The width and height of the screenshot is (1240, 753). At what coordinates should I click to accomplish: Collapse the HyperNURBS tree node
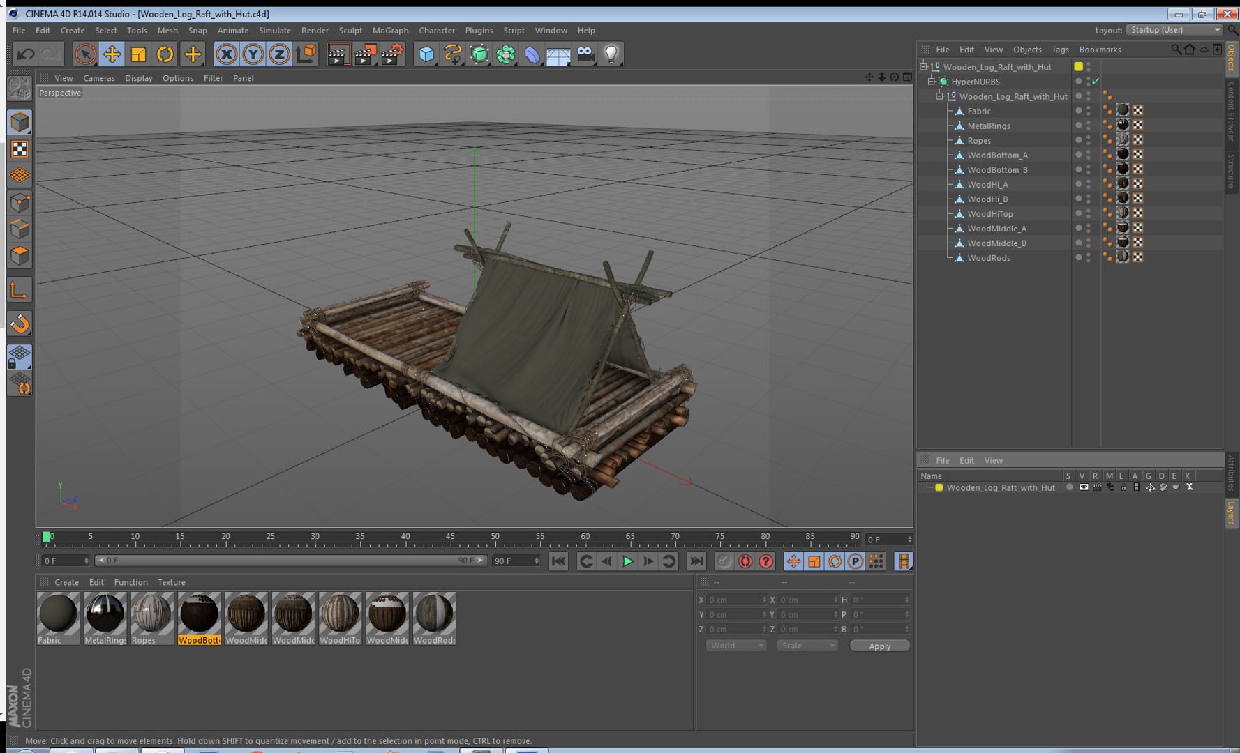(931, 82)
